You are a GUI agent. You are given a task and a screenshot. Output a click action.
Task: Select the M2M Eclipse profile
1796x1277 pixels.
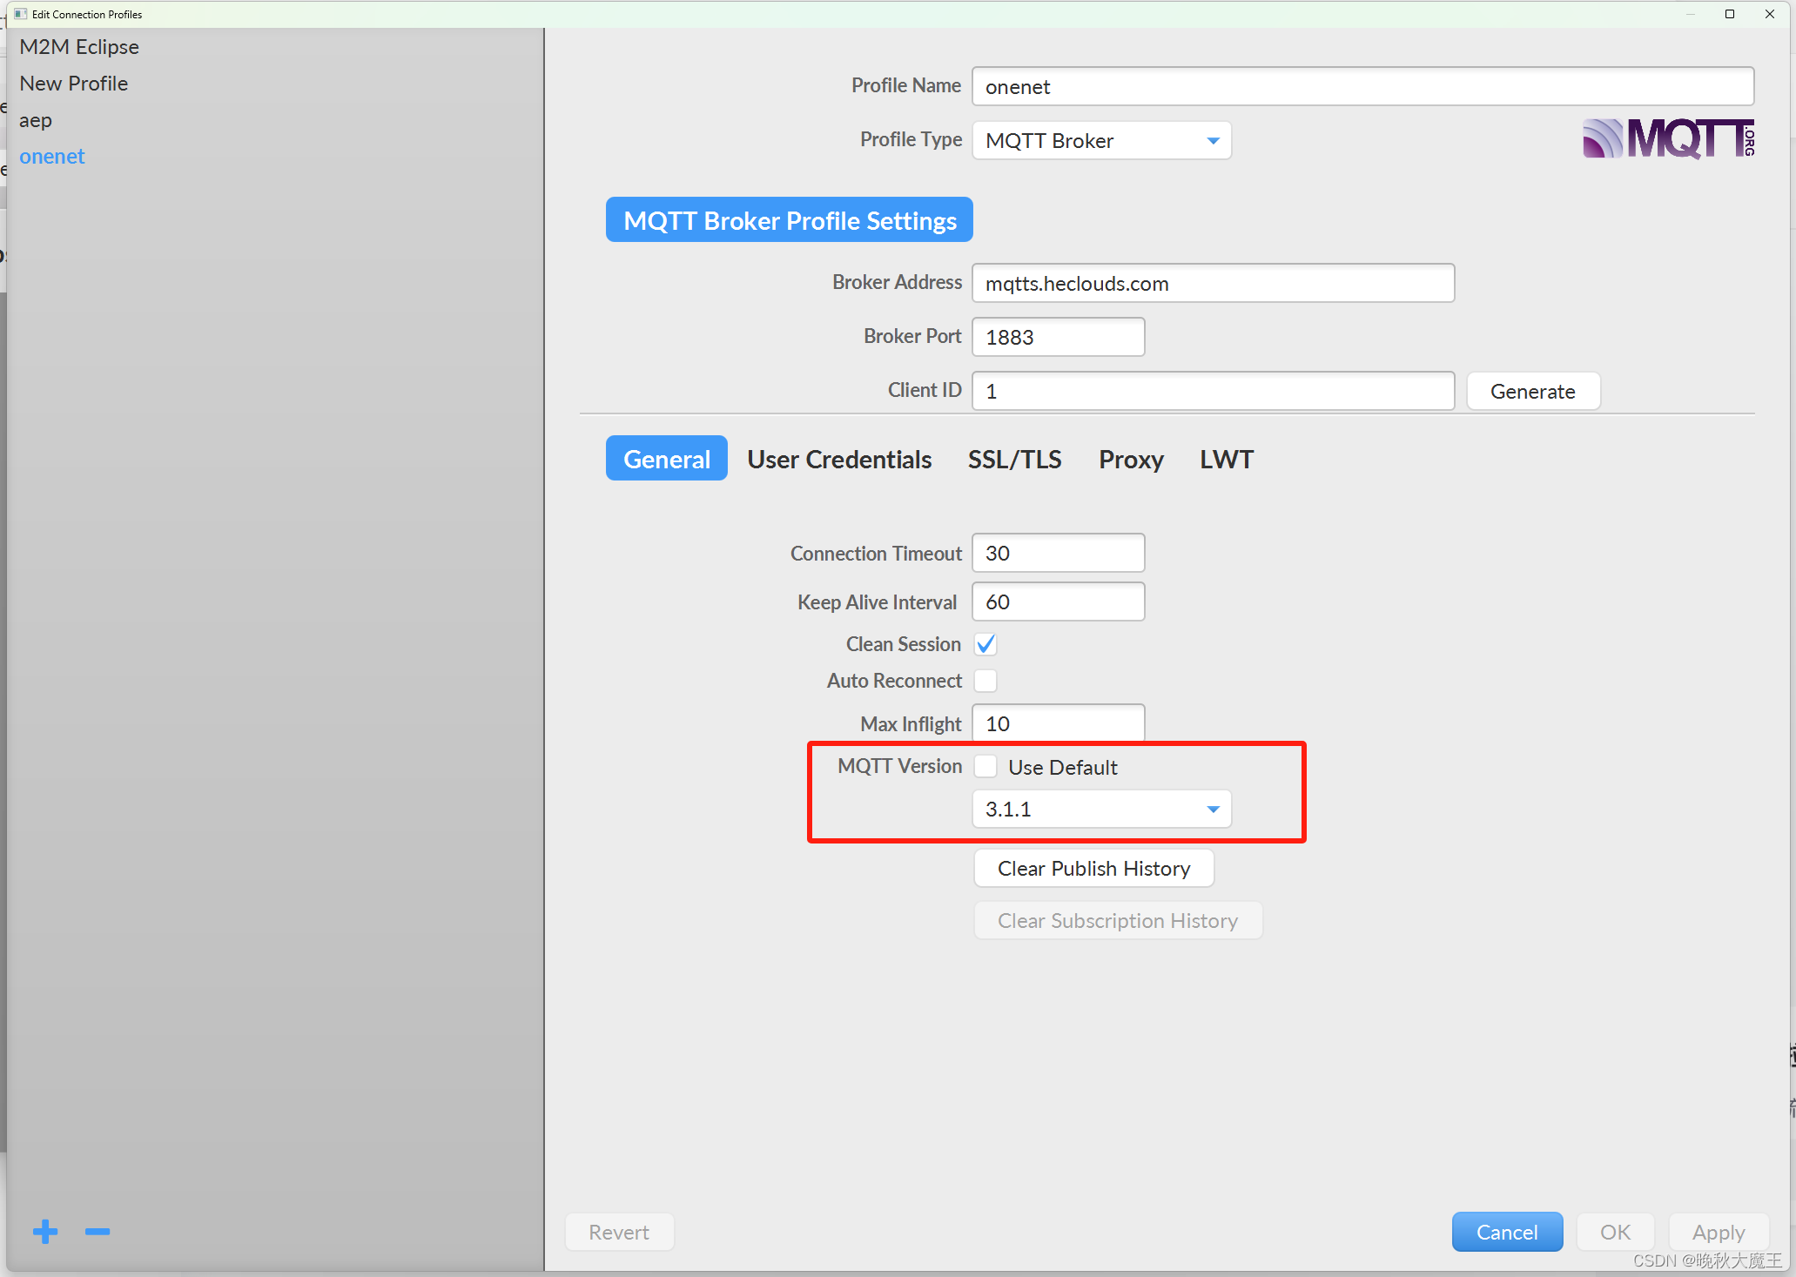click(x=79, y=47)
